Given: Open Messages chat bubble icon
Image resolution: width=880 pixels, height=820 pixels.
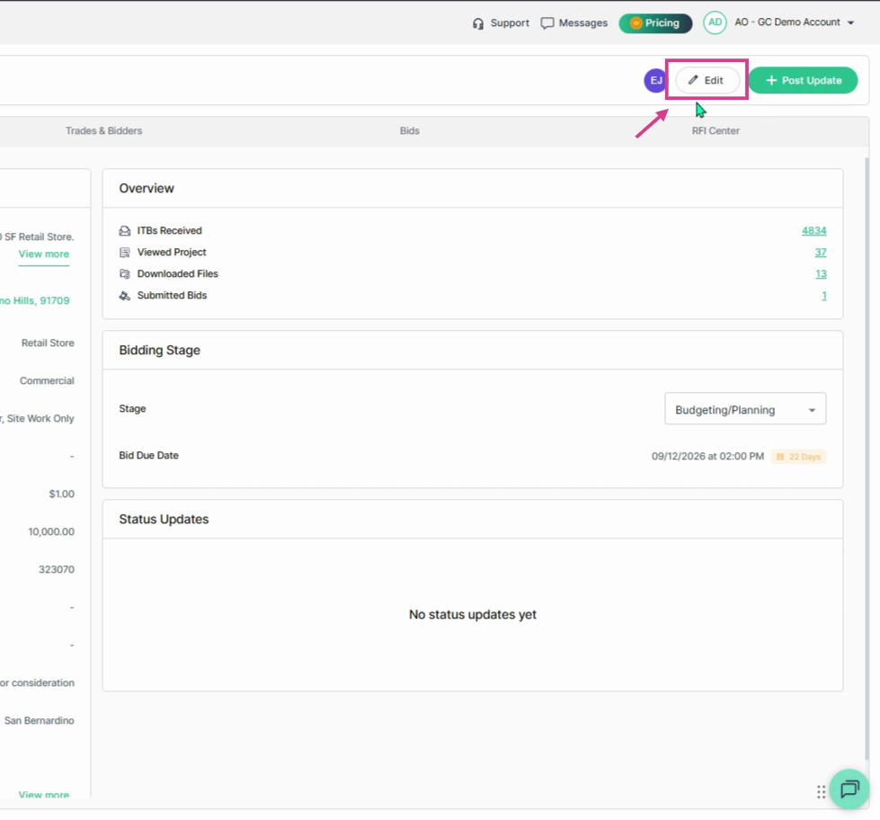Looking at the screenshot, I should coord(547,23).
